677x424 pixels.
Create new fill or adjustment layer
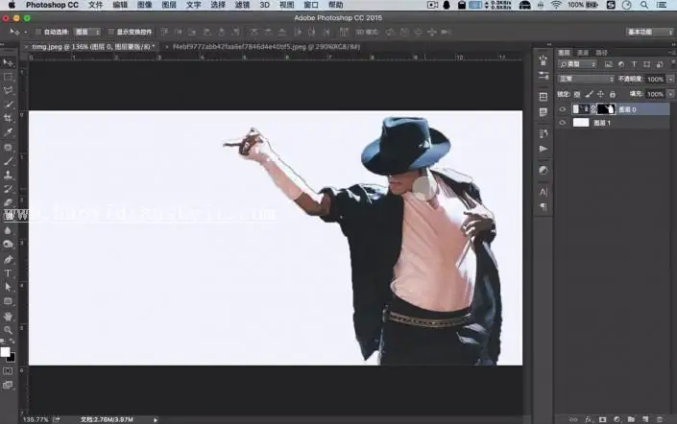pyautogui.click(x=617, y=419)
